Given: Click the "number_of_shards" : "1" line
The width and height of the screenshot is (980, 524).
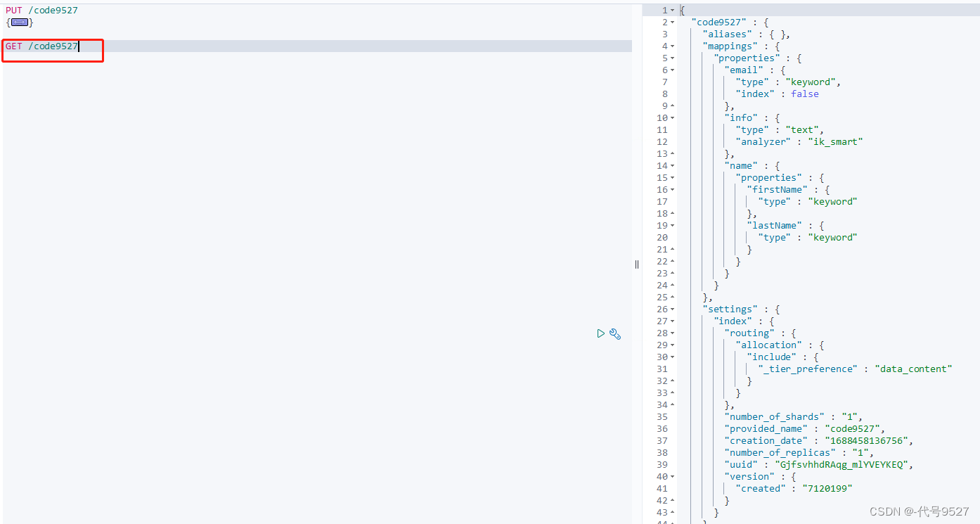Looking at the screenshot, I should click(793, 416).
